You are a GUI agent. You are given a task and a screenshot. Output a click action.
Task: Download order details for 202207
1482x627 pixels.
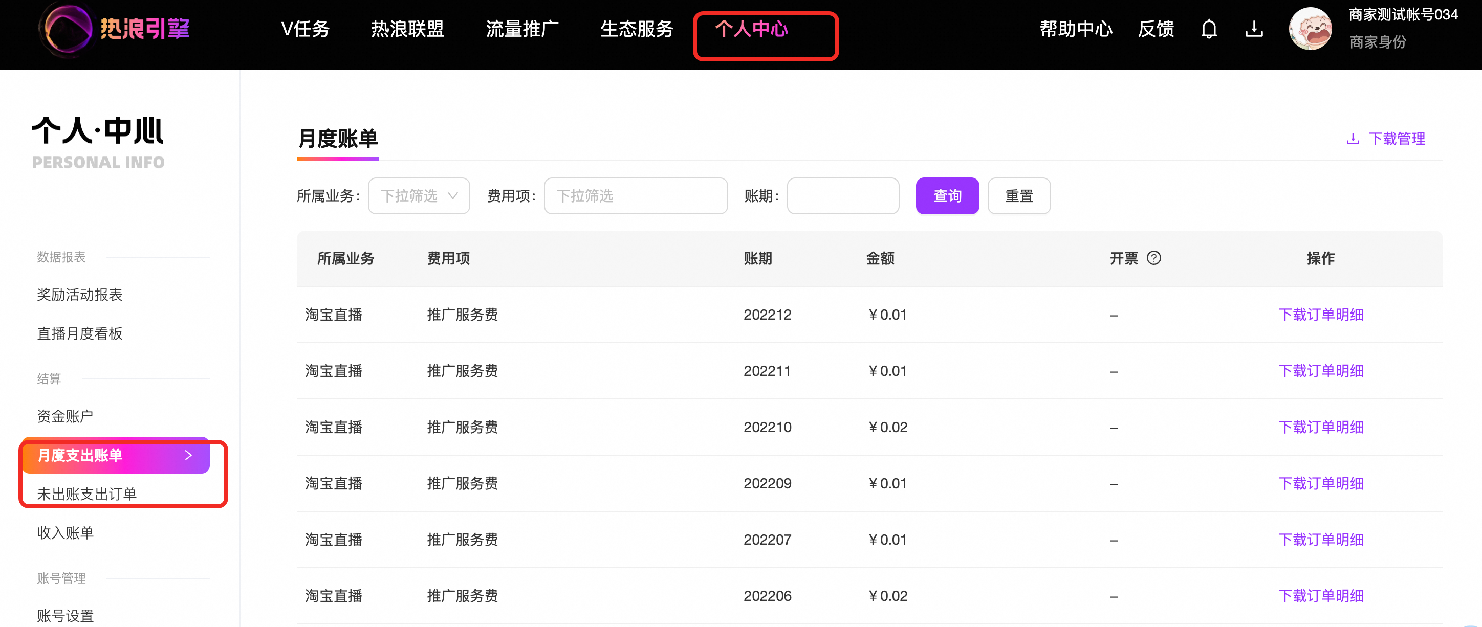click(1321, 540)
